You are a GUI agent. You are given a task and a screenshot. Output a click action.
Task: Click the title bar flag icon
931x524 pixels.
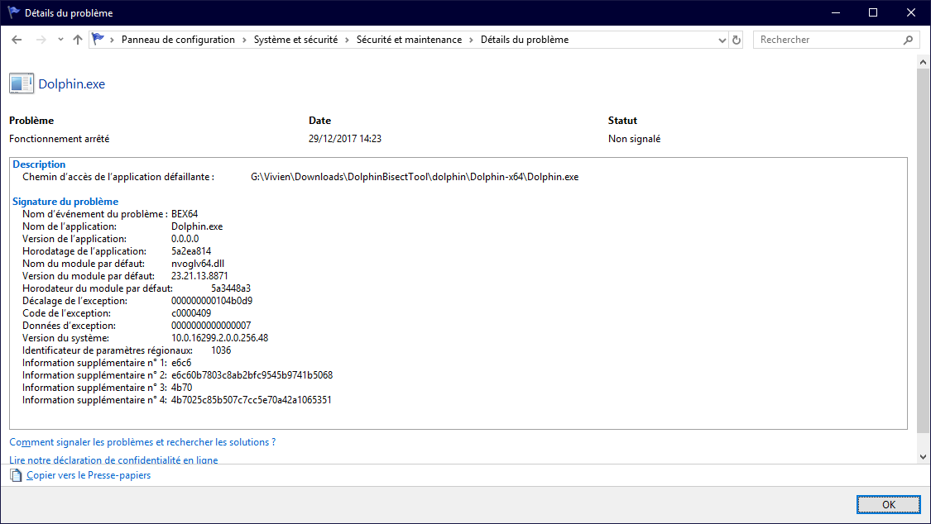[x=13, y=12]
